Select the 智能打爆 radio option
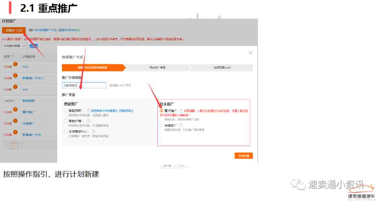The image size is (376, 201). pos(66,121)
